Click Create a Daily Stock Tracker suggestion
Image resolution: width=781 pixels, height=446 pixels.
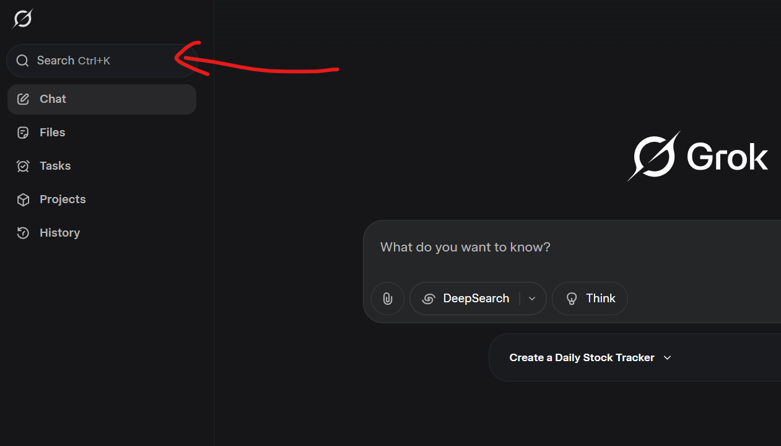[635, 357]
